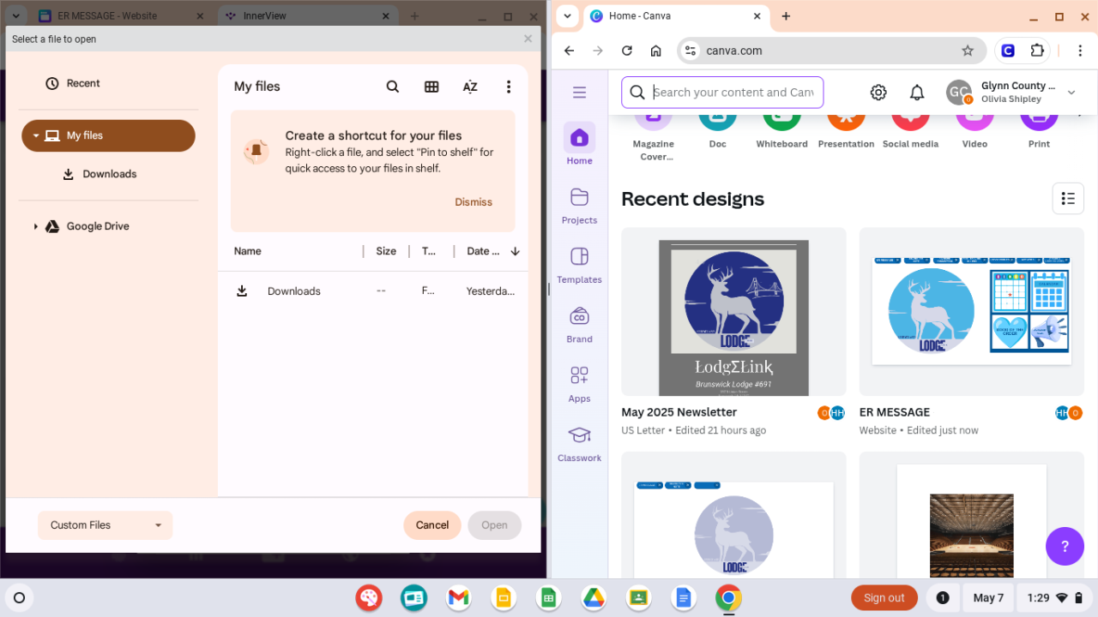Go to Canva Home in sidebar
1098x617 pixels.
(579, 144)
